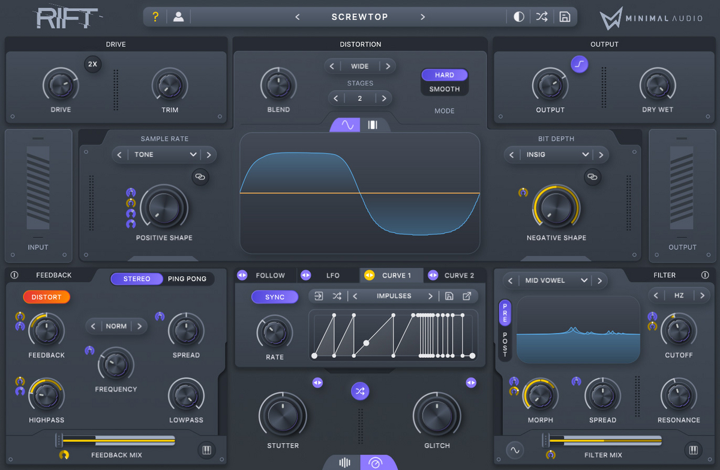Select next curve preset after IMPULSES
720x470 pixels.
pyautogui.click(x=430, y=296)
